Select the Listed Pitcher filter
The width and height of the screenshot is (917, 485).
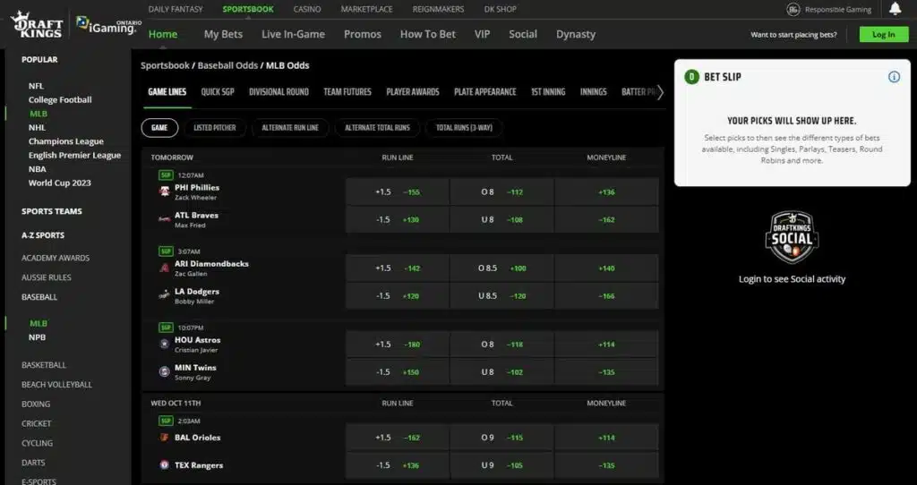coord(215,127)
